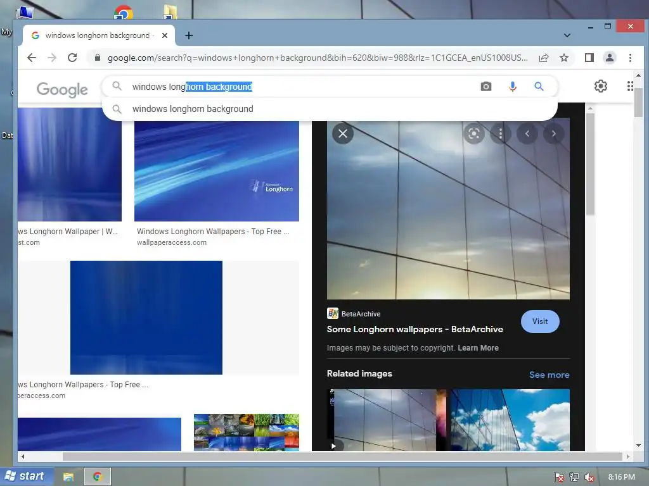Image resolution: width=649 pixels, height=486 pixels.
Task: Select the windows longhorn background tab
Action: click(97, 35)
